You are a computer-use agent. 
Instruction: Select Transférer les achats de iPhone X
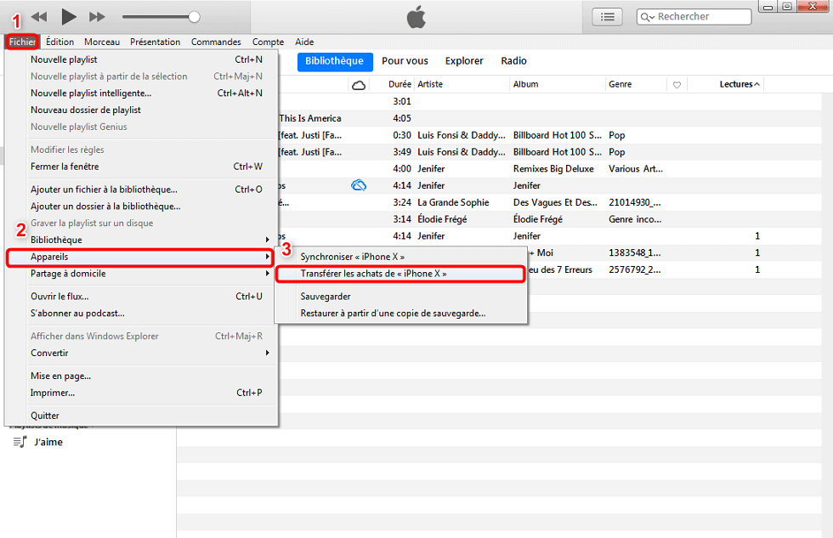pos(374,274)
